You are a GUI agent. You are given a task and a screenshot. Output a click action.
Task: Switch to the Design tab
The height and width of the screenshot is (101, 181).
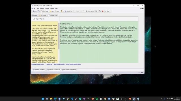tap(35, 15)
